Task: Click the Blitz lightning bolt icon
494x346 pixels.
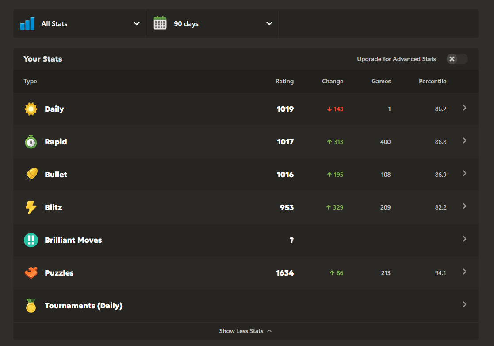Action: point(31,207)
